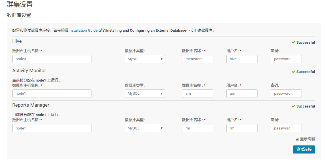
Task: Open Activity Monitor database type dropdown
Action: (x=145, y=94)
